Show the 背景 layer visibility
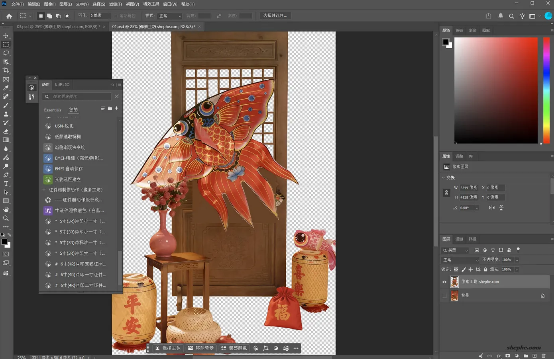 tap(444, 296)
